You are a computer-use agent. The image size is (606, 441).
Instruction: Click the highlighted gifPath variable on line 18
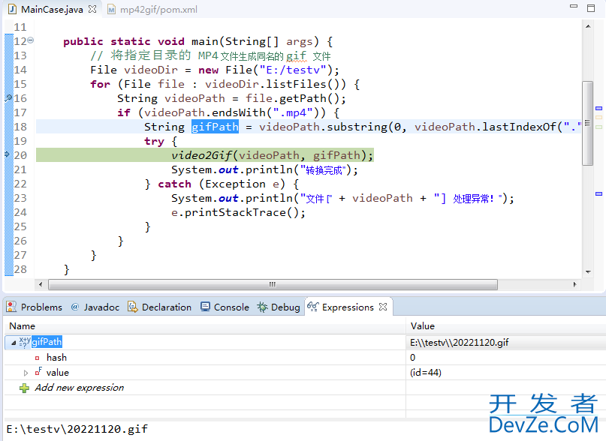tap(215, 127)
